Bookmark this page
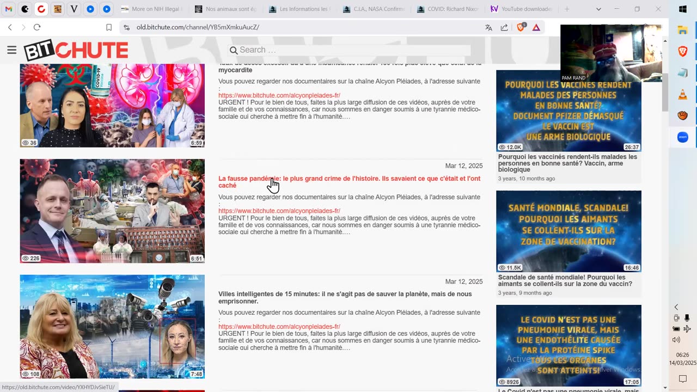Screen dimensions: 697x392 [x=109, y=27]
